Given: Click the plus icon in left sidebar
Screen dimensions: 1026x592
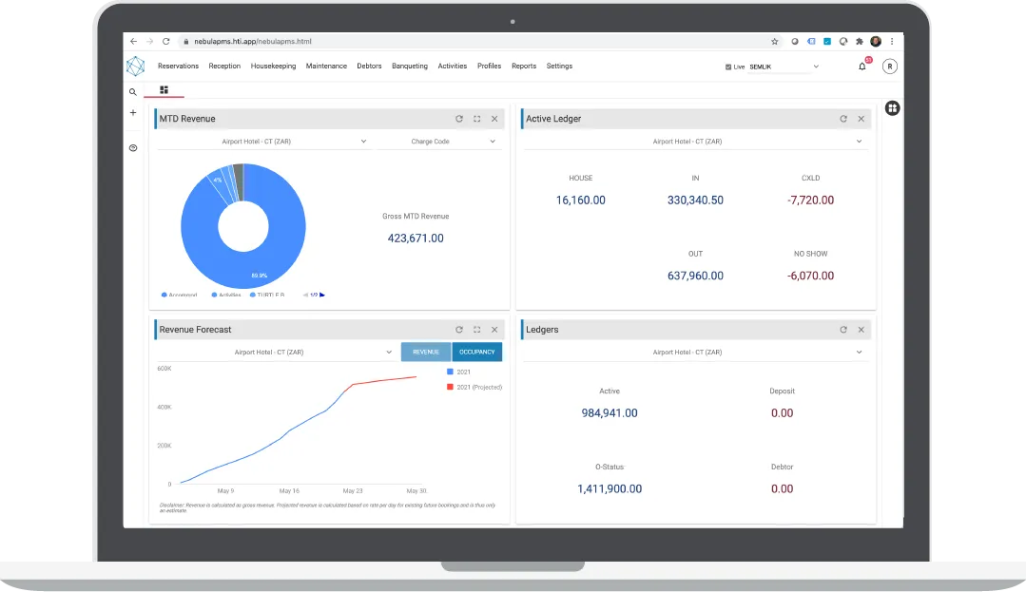Looking at the screenshot, I should pyautogui.click(x=133, y=112).
